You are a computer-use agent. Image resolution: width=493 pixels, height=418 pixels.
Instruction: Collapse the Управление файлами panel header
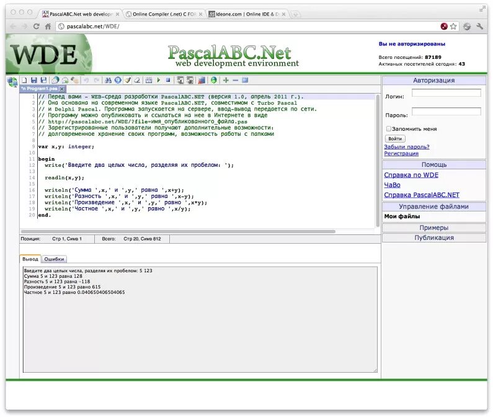pos(434,207)
